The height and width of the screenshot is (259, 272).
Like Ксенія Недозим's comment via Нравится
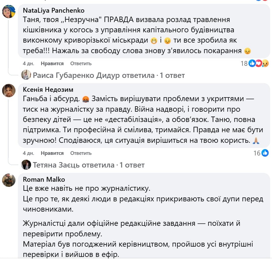pos(52,153)
